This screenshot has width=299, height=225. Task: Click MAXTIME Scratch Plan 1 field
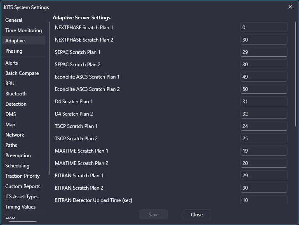264,151
